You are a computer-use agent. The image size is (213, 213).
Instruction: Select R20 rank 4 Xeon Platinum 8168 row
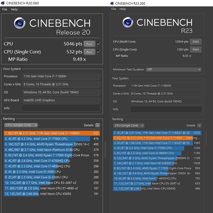pos(52,150)
